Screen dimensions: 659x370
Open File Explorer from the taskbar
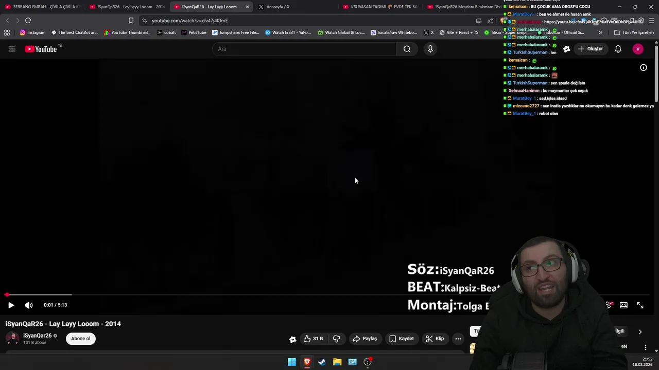337,362
